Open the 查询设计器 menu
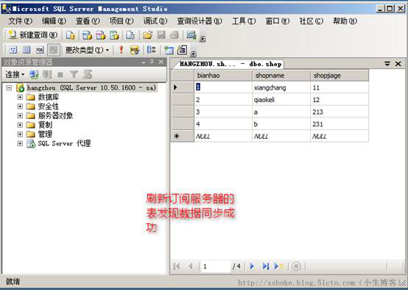 coord(200,21)
